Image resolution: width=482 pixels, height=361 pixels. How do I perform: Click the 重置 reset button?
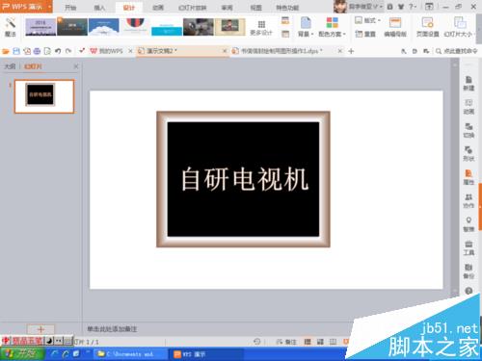coord(365,34)
